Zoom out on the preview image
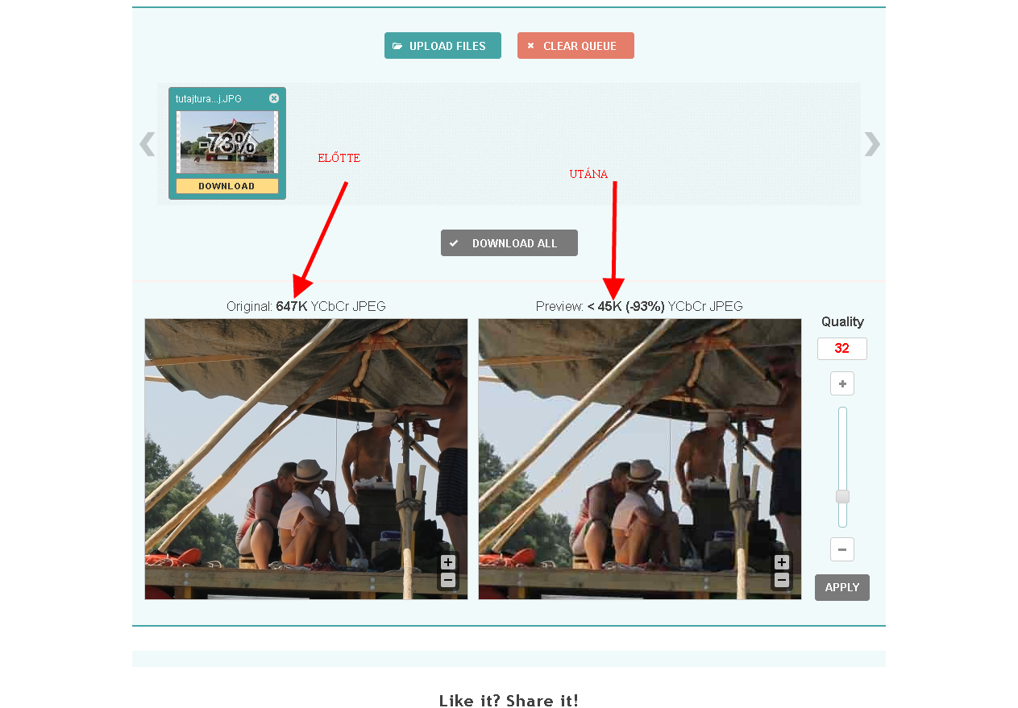1018x708 pixels. 782,580
